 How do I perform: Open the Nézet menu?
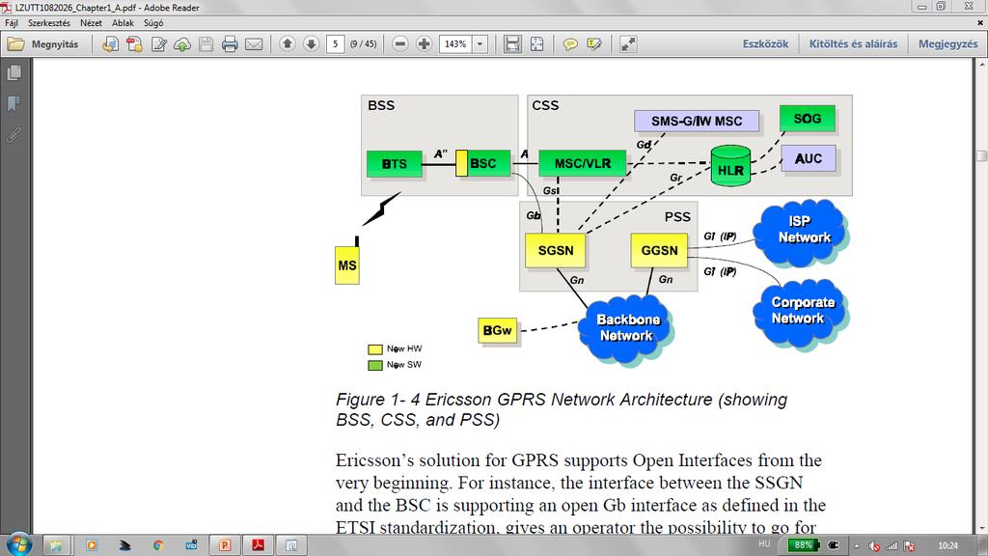pos(91,23)
